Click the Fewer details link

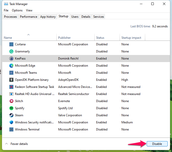coord(19,144)
